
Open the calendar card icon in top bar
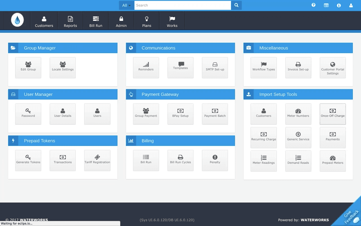326,5
